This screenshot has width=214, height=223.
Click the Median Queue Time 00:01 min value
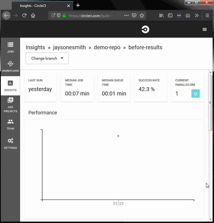click(114, 93)
